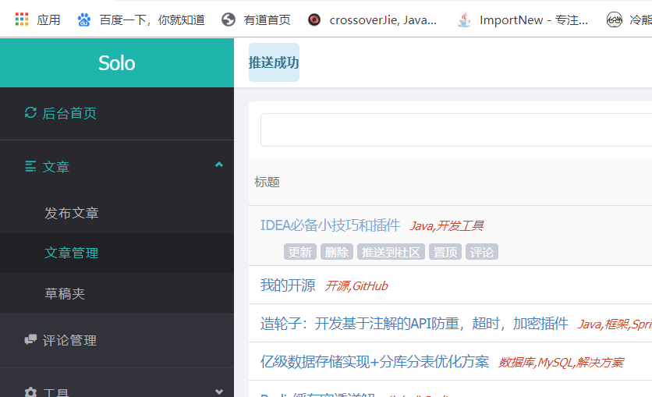Click 置顶 button for IDEA article
Screen dimensions: 652x397
click(445, 252)
